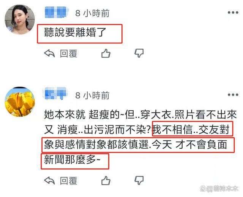Like the first comment with thumbs up
243x197 pixels.
pos(106,53)
